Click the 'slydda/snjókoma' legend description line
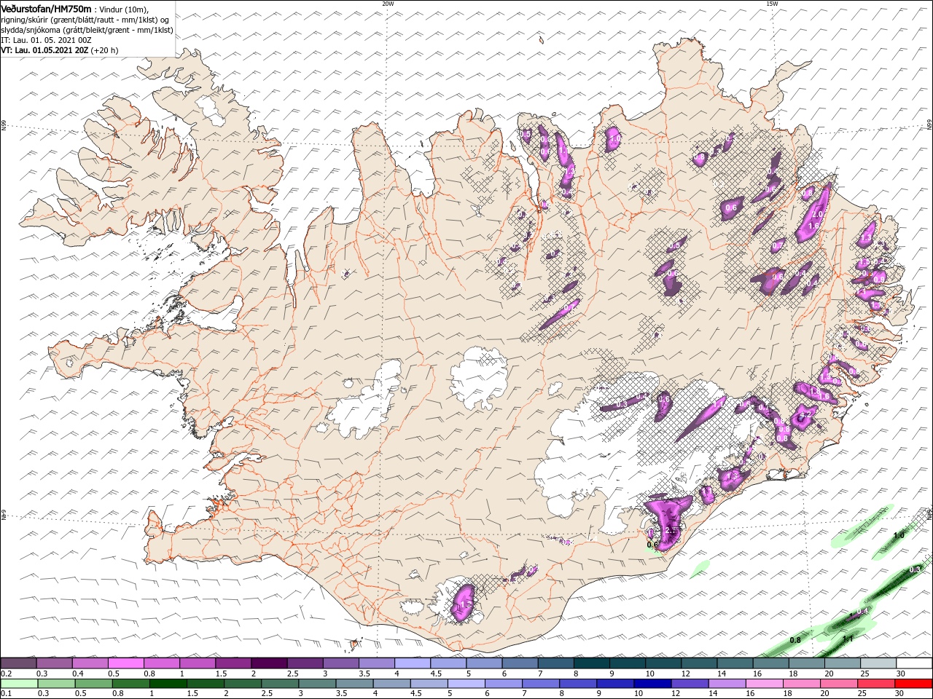933x699 pixels. click(x=87, y=30)
